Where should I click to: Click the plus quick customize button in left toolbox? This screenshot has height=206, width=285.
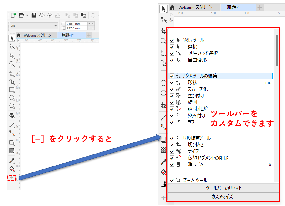click(x=12, y=178)
